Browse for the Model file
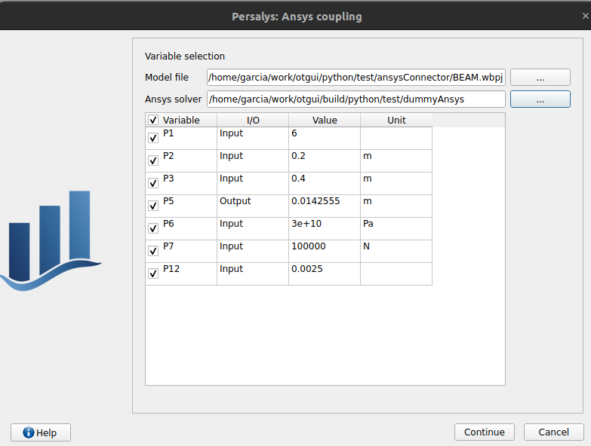 pyautogui.click(x=540, y=78)
